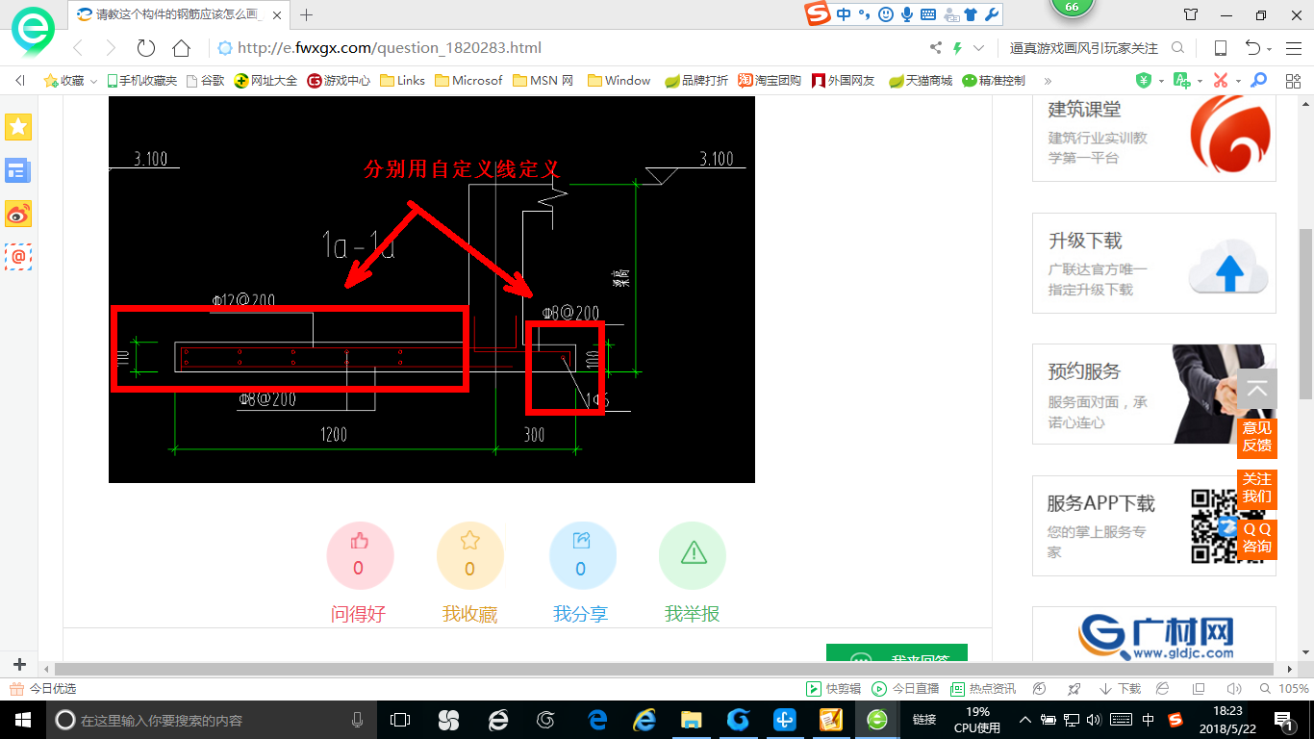Click the 我收藏 star button
This screenshot has height=739, width=1314.
coord(469,554)
